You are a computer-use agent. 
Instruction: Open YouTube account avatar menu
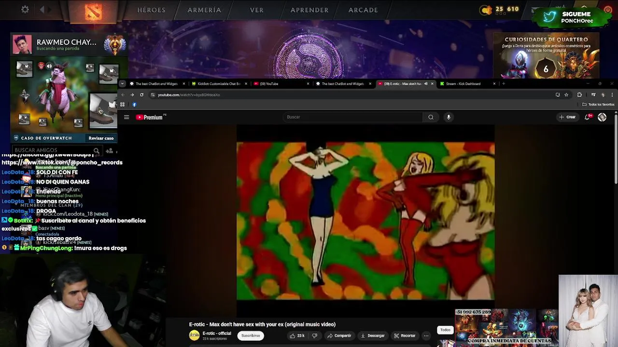point(602,117)
